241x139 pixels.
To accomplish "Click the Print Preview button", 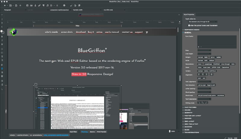I will pos(102,132).
